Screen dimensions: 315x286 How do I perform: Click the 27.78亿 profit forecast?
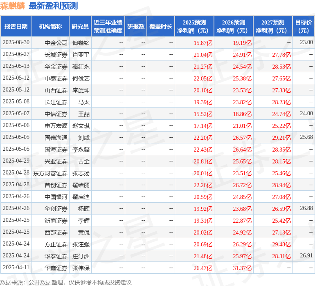281,55
